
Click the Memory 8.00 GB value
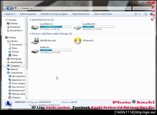74,102
